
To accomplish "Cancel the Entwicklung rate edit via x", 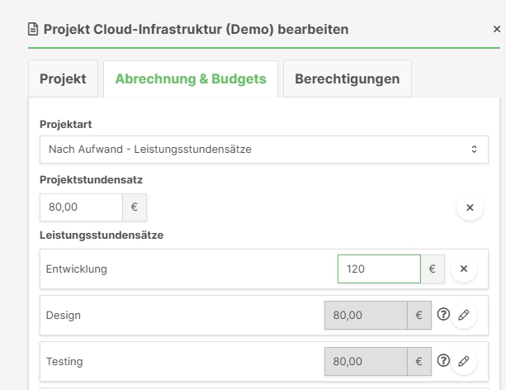I will coord(463,269).
